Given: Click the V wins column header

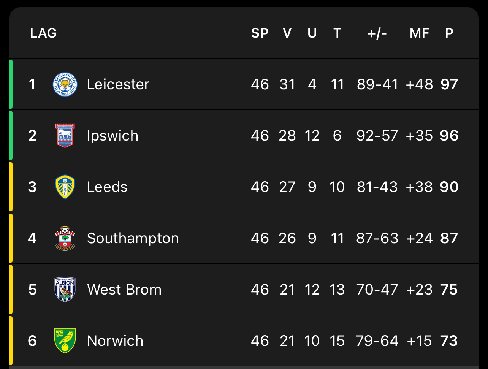Looking at the screenshot, I should (x=287, y=33).
